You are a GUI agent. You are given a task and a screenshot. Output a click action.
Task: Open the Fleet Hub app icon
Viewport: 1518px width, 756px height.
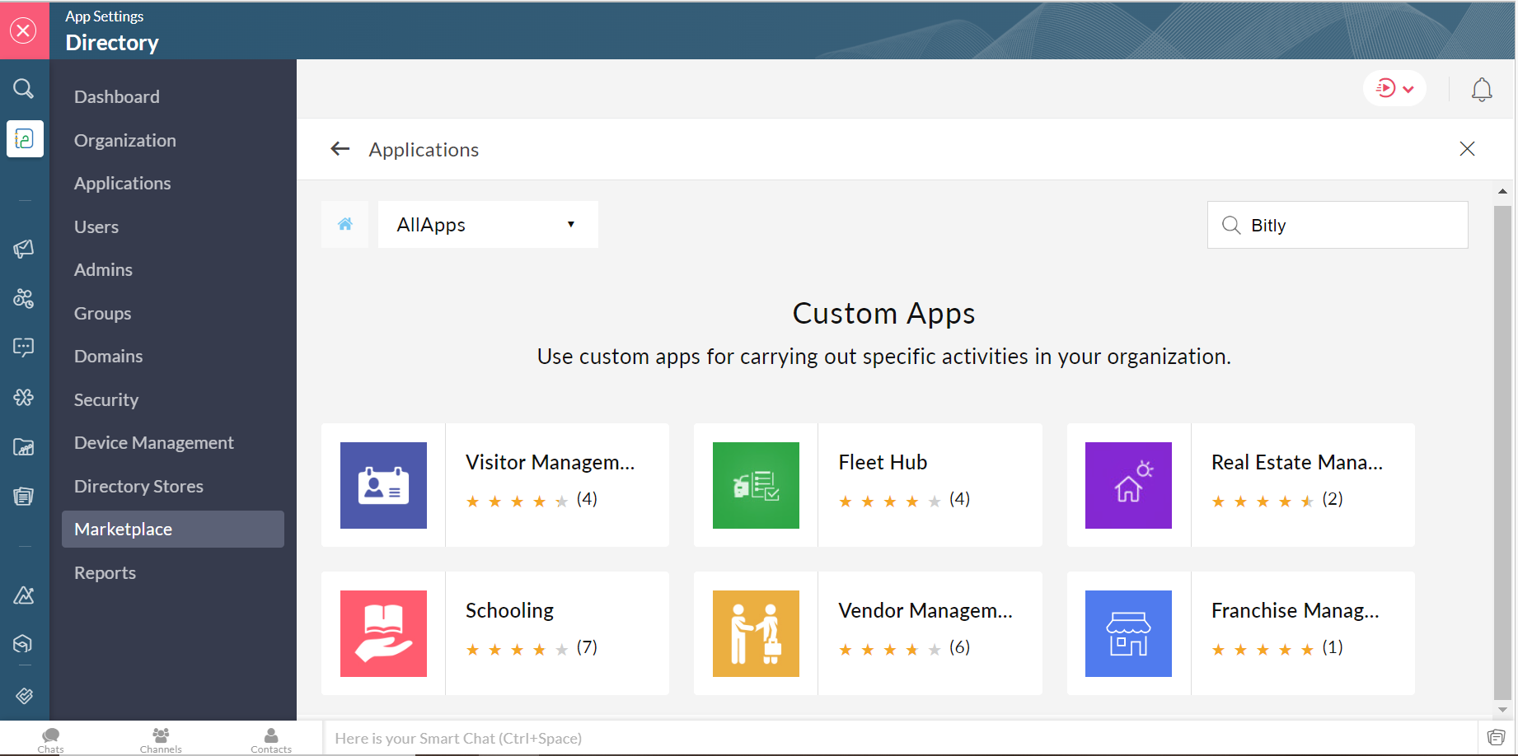point(756,485)
